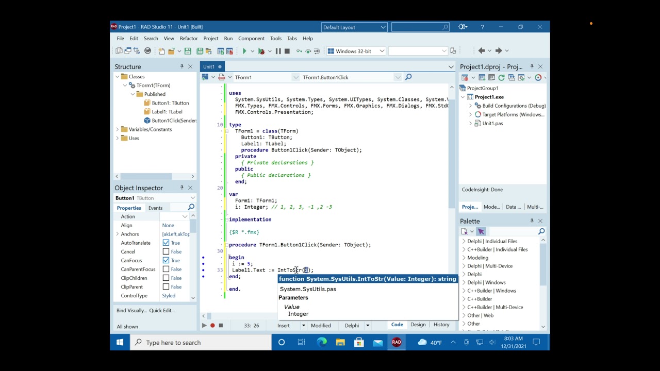Pin the Object Inspector panel
Image resolution: width=660 pixels, height=371 pixels.
(181, 188)
